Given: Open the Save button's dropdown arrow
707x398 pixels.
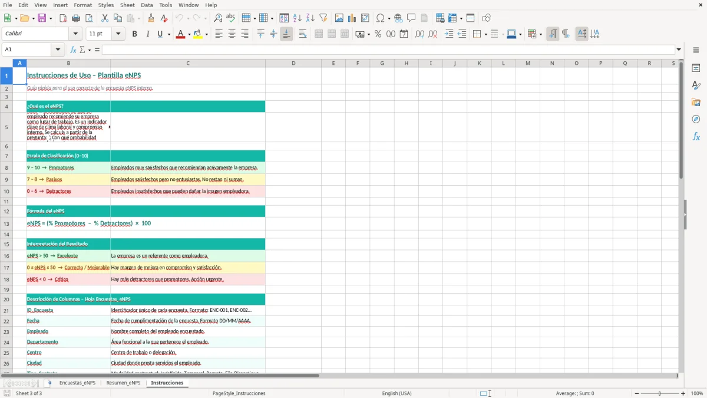Looking at the screenshot, I should (x=50, y=18).
